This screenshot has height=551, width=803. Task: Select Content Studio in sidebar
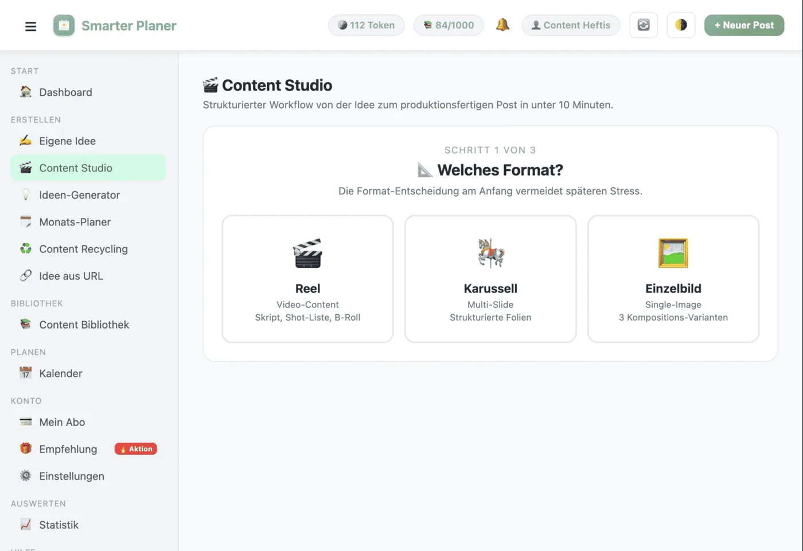coord(88,168)
